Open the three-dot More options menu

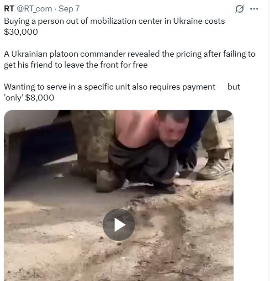[254, 9]
